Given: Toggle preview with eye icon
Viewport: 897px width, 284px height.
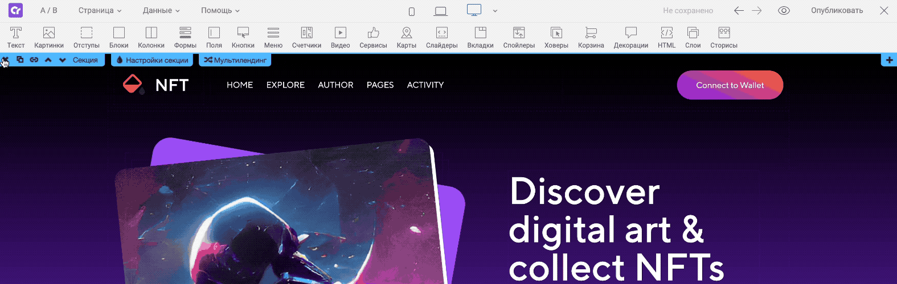Looking at the screenshot, I should pos(784,11).
